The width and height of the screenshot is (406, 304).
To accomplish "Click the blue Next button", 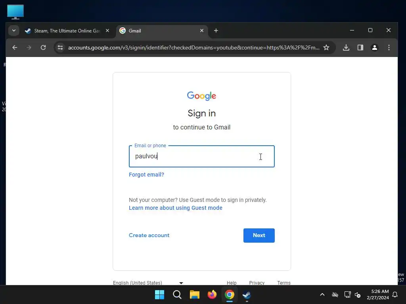I will pyautogui.click(x=259, y=236).
